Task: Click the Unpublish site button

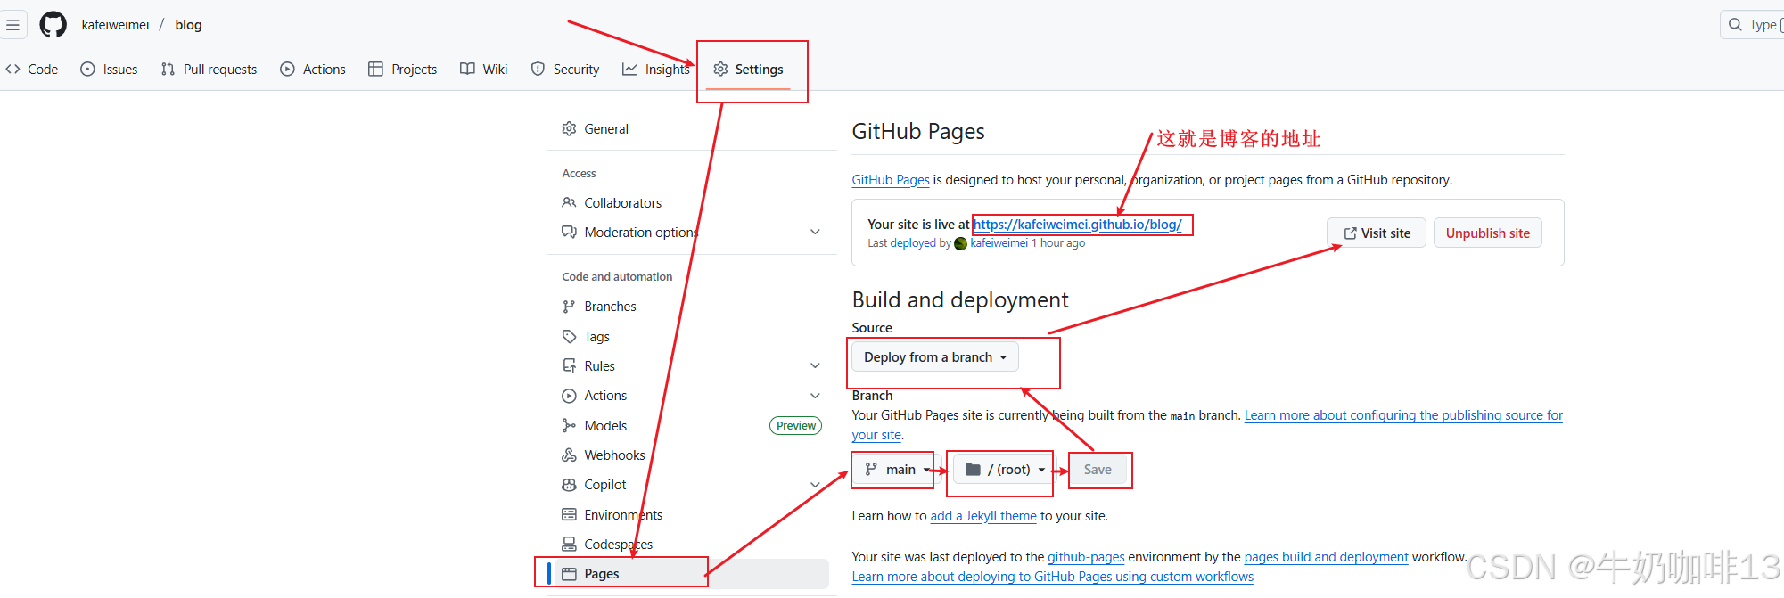Action: click(1487, 233)
